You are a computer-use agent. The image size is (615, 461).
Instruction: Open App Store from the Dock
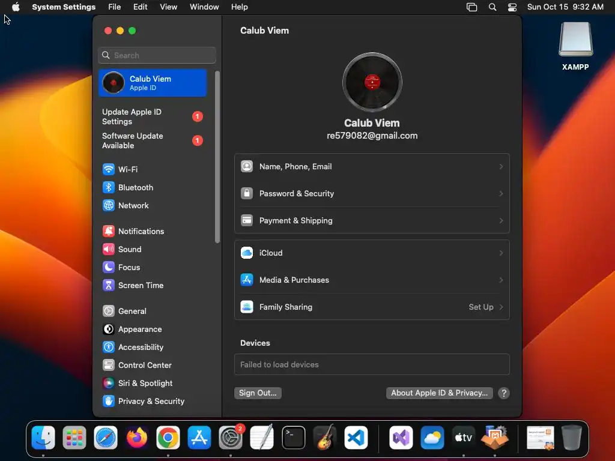point(199,438)
